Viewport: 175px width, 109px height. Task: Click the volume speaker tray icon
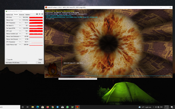pyautogui.click(x=156, y=107)
